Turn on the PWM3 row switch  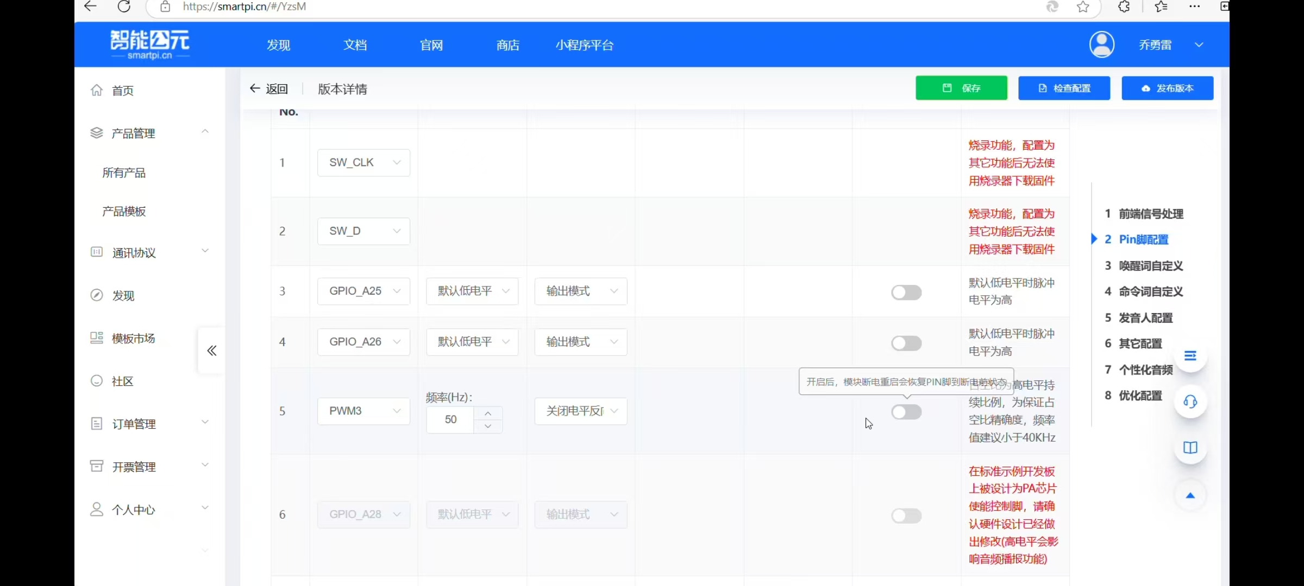tap(906, 412)
